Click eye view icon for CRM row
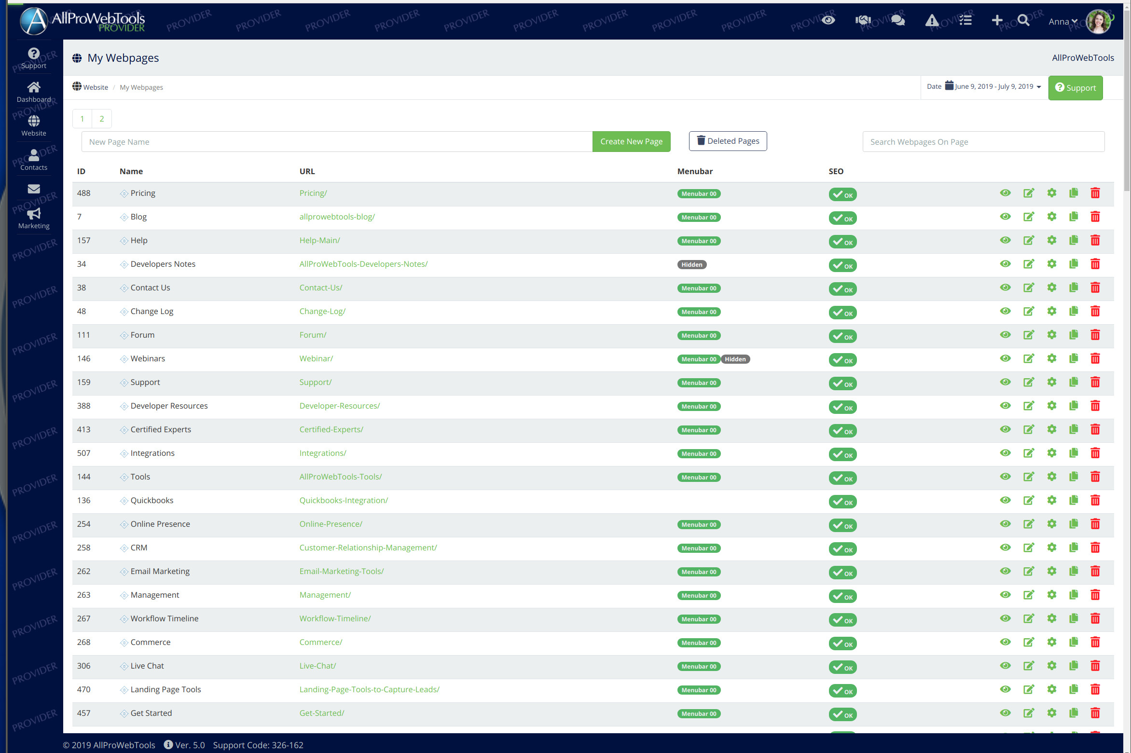The image size is (1131, 753). [x=1006, y=548]
